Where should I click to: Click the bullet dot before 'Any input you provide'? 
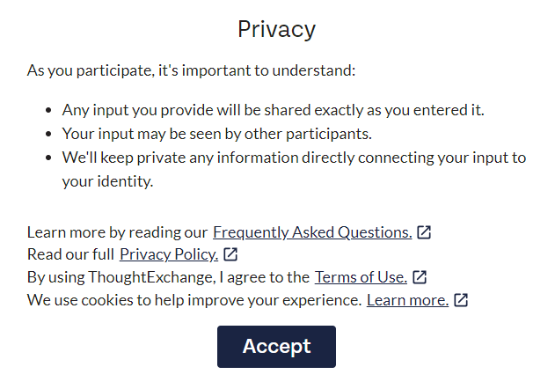[x=49, y=110]
